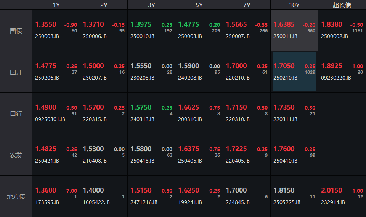Open the highlighted 250210.IB bond code
Screen dimensions: 366x217
pyautogui.click(x=285, y=78)
